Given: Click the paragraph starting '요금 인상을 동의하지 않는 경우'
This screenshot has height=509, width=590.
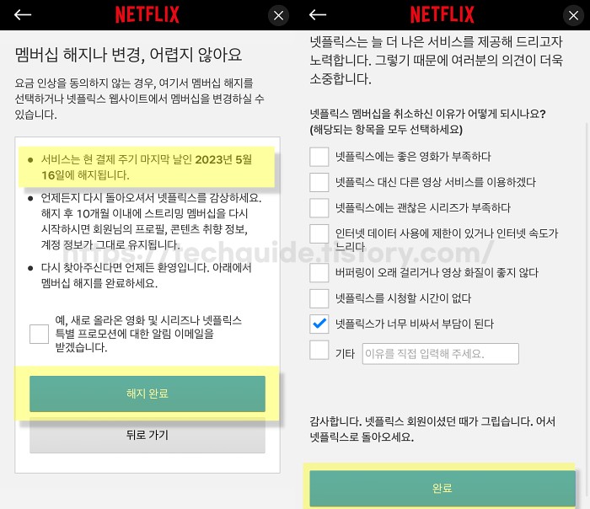Looking at the screenshot, I should pos(139,99).
